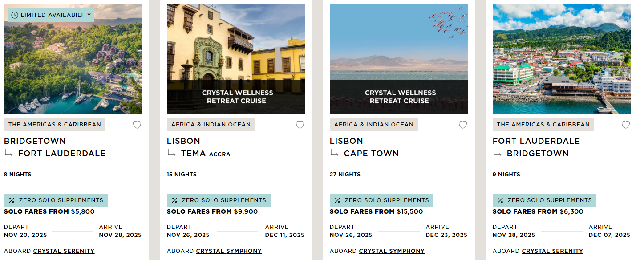
Task: Click Zero Solo Supplements badge on $6,300 cruise
Action: coord(544,200)
